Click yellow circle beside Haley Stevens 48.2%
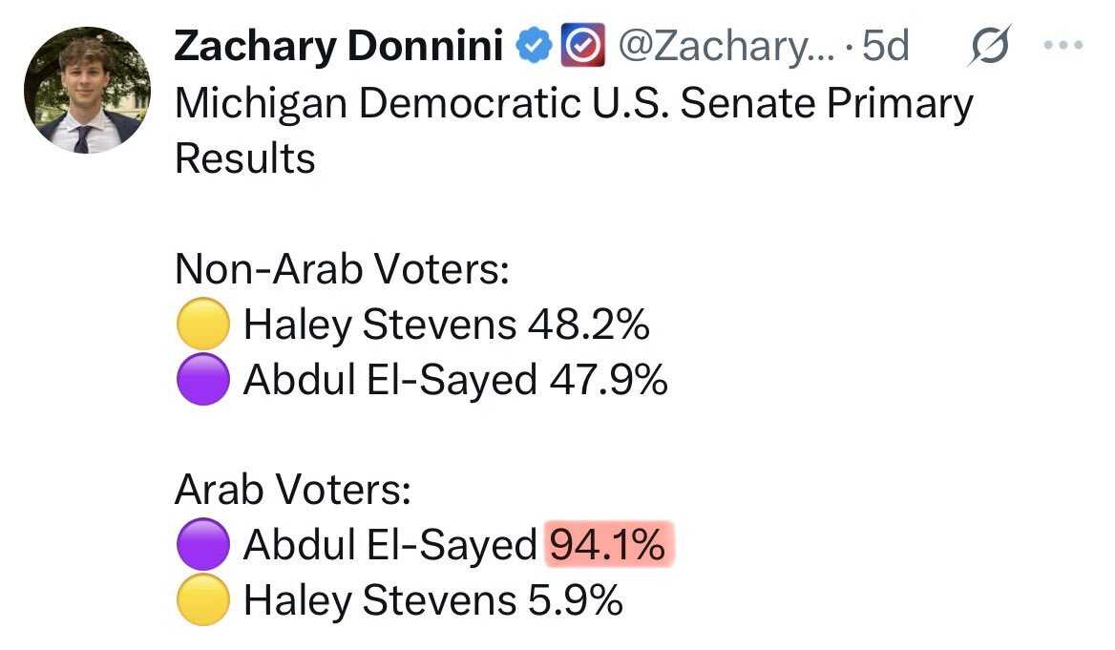 202,324
